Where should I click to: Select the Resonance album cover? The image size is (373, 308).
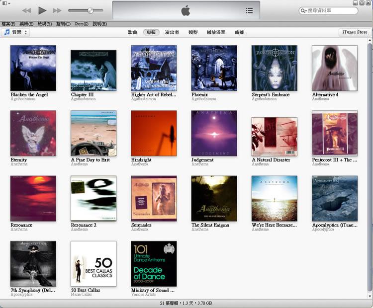[33, 198]
